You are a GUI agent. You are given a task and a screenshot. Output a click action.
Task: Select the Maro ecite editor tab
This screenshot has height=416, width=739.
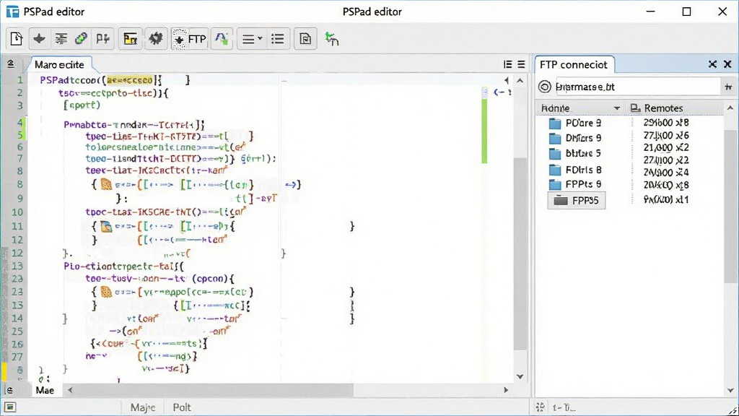point(59,64)
